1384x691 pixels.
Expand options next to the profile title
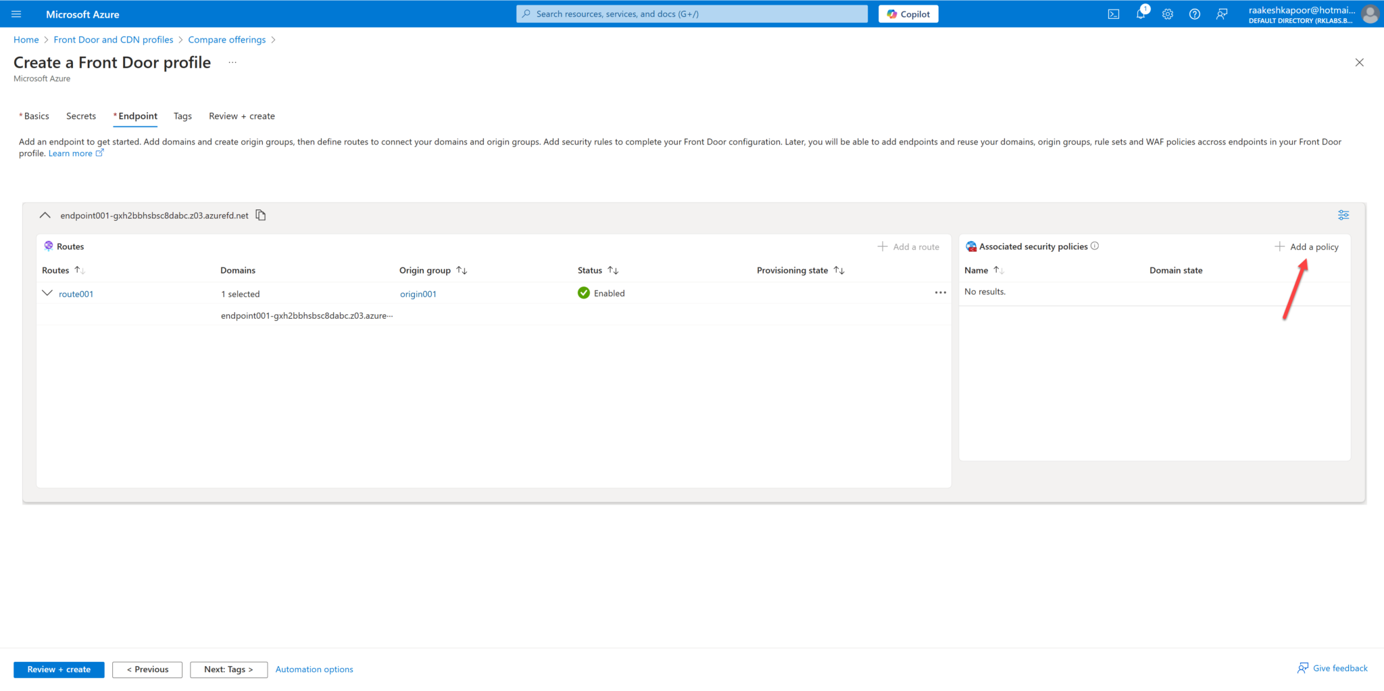click(x=232, y=61)
